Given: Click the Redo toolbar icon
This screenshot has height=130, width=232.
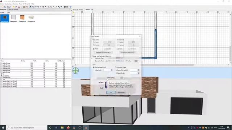Looking at the screenshot, I should tap(16, 6).
